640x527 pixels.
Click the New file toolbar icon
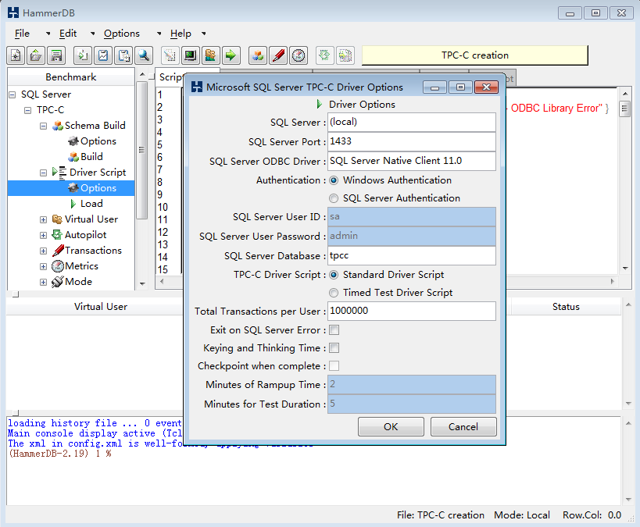pos(16,55)
